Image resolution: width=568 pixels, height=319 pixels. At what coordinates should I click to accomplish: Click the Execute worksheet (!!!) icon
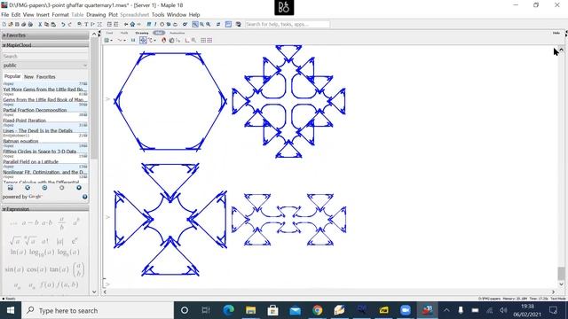(x=149, y=24)
